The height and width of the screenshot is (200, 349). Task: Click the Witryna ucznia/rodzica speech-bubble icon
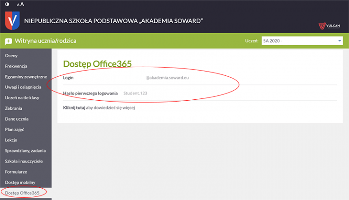tap(9, 41)
